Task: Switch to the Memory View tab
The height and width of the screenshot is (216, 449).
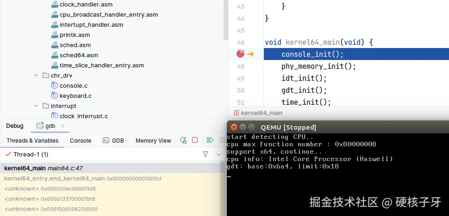Action: (153, 141)
